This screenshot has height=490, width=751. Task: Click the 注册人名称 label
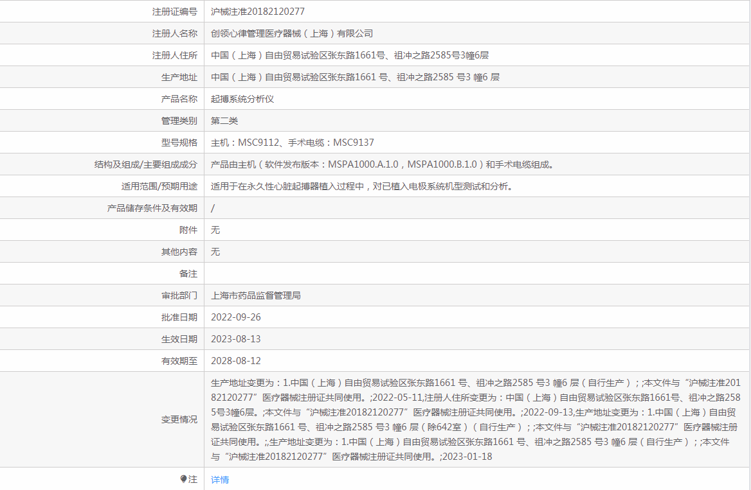pyautogui.click(x=175, y=33)
